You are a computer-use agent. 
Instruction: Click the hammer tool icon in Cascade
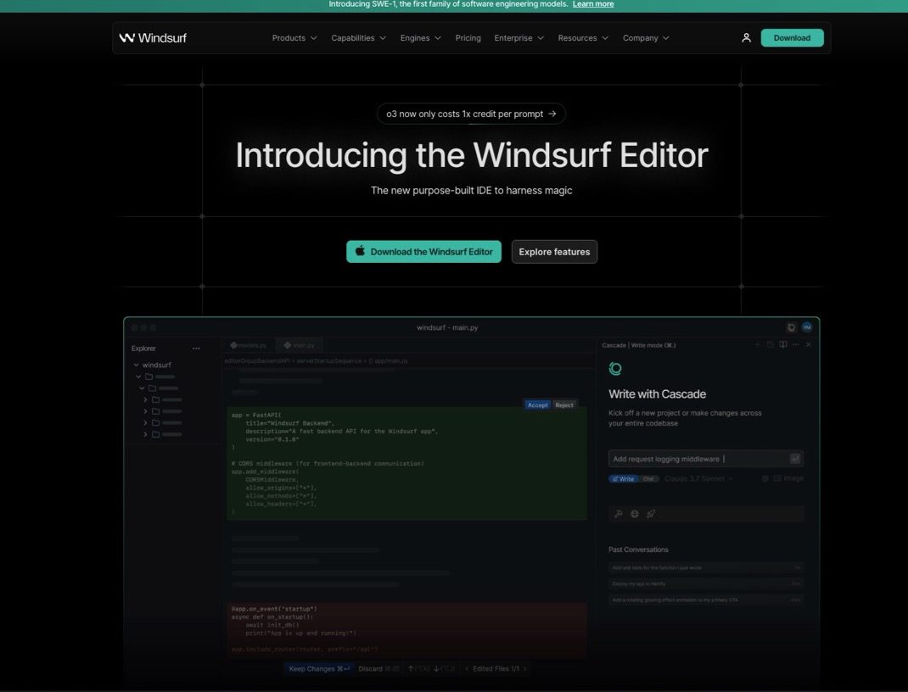619,514
